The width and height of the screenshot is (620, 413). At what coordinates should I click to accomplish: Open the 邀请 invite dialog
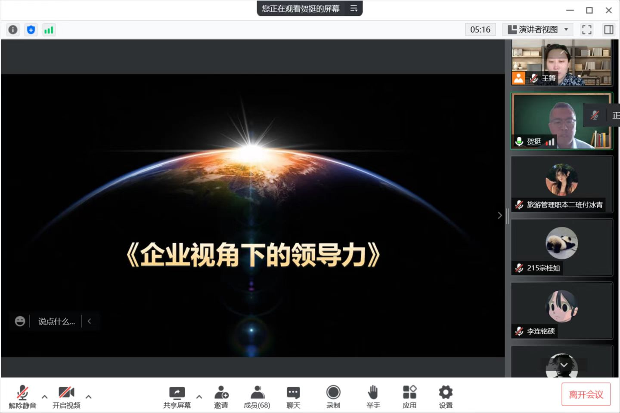coord(221,397)
